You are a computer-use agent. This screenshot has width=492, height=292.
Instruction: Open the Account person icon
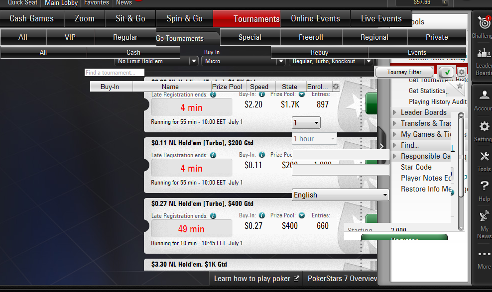pyautogui.click(x=484, y=95)
